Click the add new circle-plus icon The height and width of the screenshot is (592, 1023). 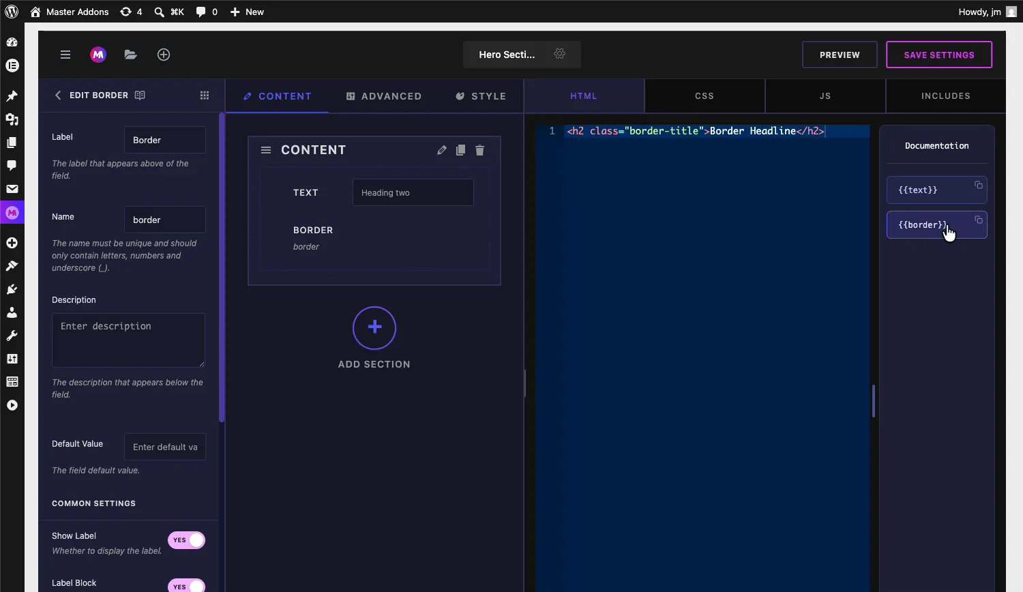click(x=164, y=55)
